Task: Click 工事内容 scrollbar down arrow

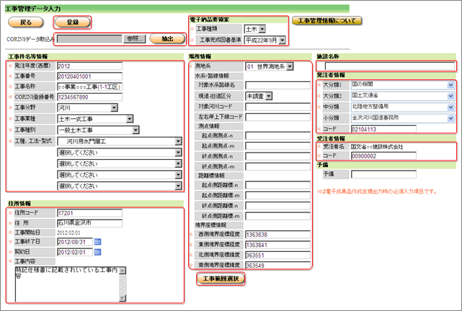Action: (x=123, y=298)
